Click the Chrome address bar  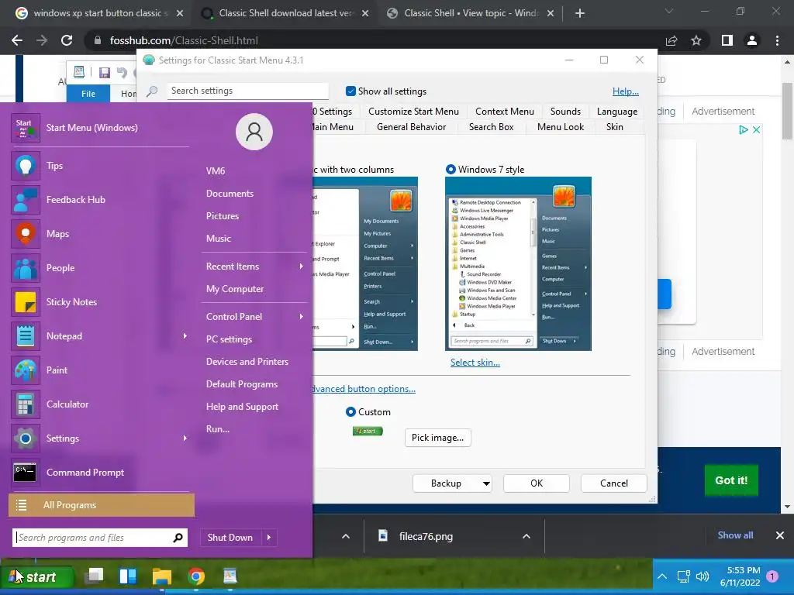[375, 40]
